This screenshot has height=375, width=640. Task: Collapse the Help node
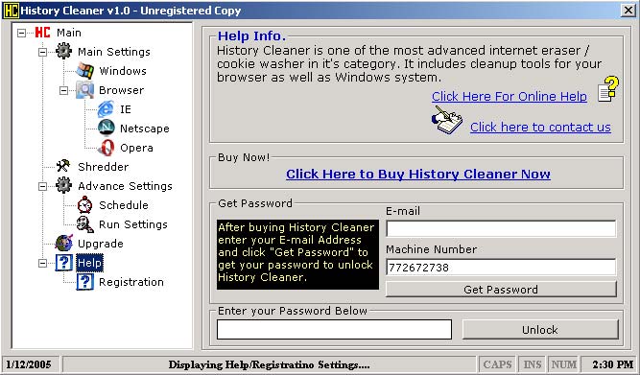pyautogui.click(x=42, y=263)
